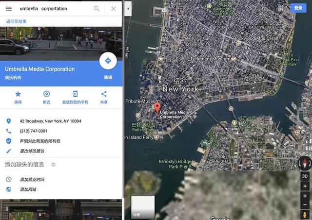Open the Google apps grid icon

[x=281, y=8]
